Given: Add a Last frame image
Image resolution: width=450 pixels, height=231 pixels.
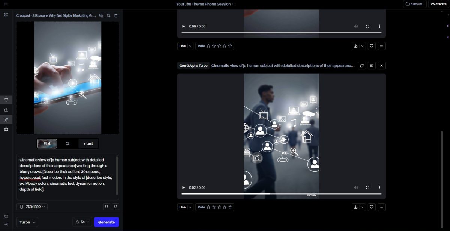Looking at the screenshot, I should click(x=88, y=143).
